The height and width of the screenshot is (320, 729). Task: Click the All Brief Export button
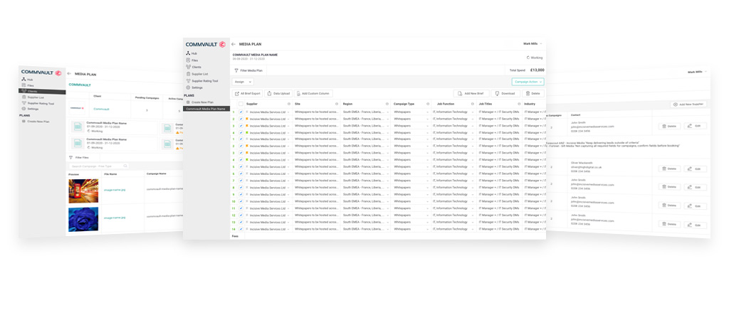click(x=247, y=93)
